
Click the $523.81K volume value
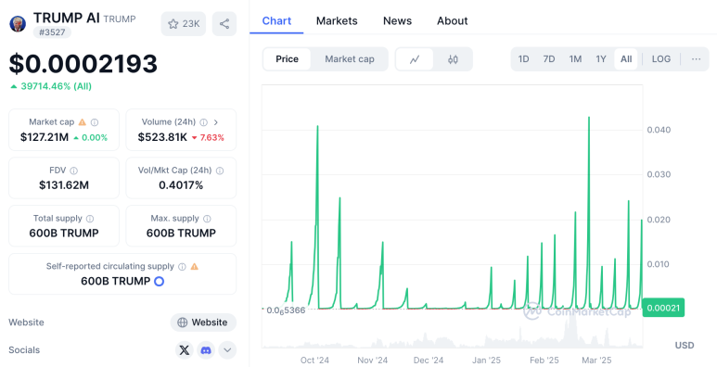(x=162, y=137)
